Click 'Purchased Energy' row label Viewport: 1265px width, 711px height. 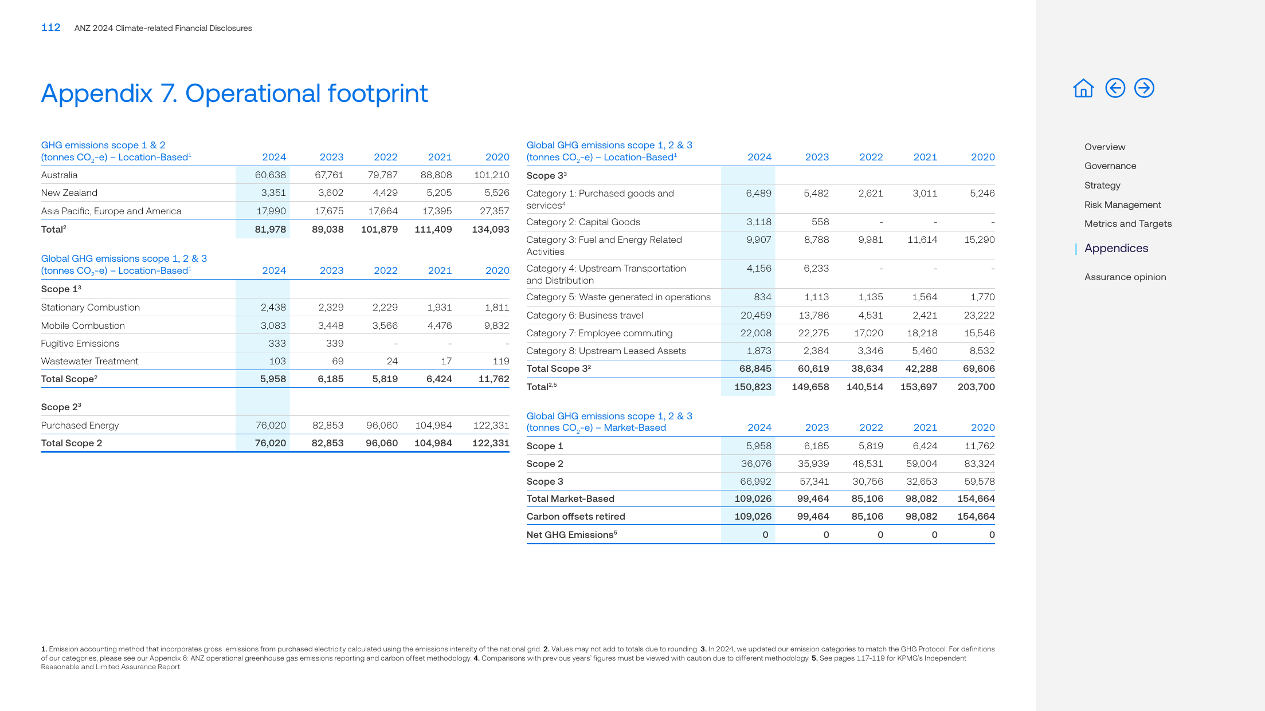80,425
